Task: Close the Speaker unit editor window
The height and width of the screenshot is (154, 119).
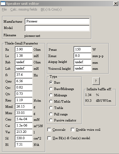Action: (x=116, y=4)
